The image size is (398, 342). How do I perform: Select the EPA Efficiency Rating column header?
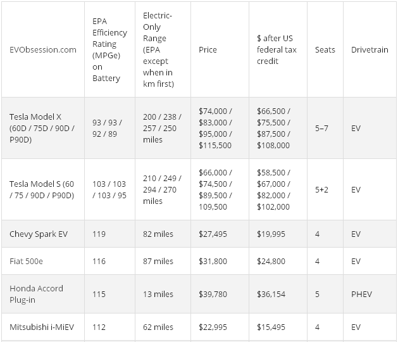tap(109, 49)
